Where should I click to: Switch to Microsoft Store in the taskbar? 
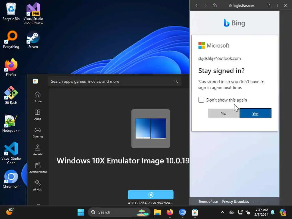pyautogui.click(x=195, y=212)
